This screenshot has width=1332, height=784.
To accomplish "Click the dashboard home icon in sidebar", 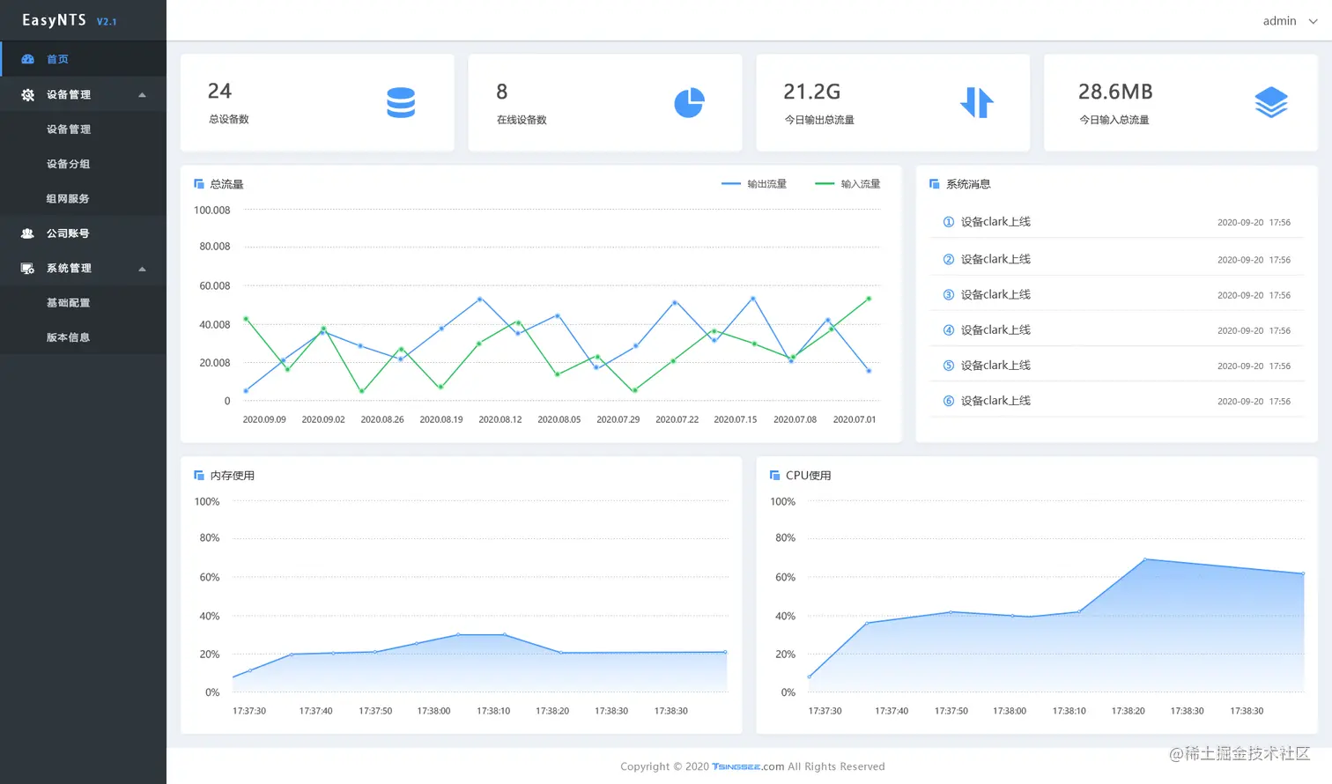I will pyautogui.click(x=27, y=59).
